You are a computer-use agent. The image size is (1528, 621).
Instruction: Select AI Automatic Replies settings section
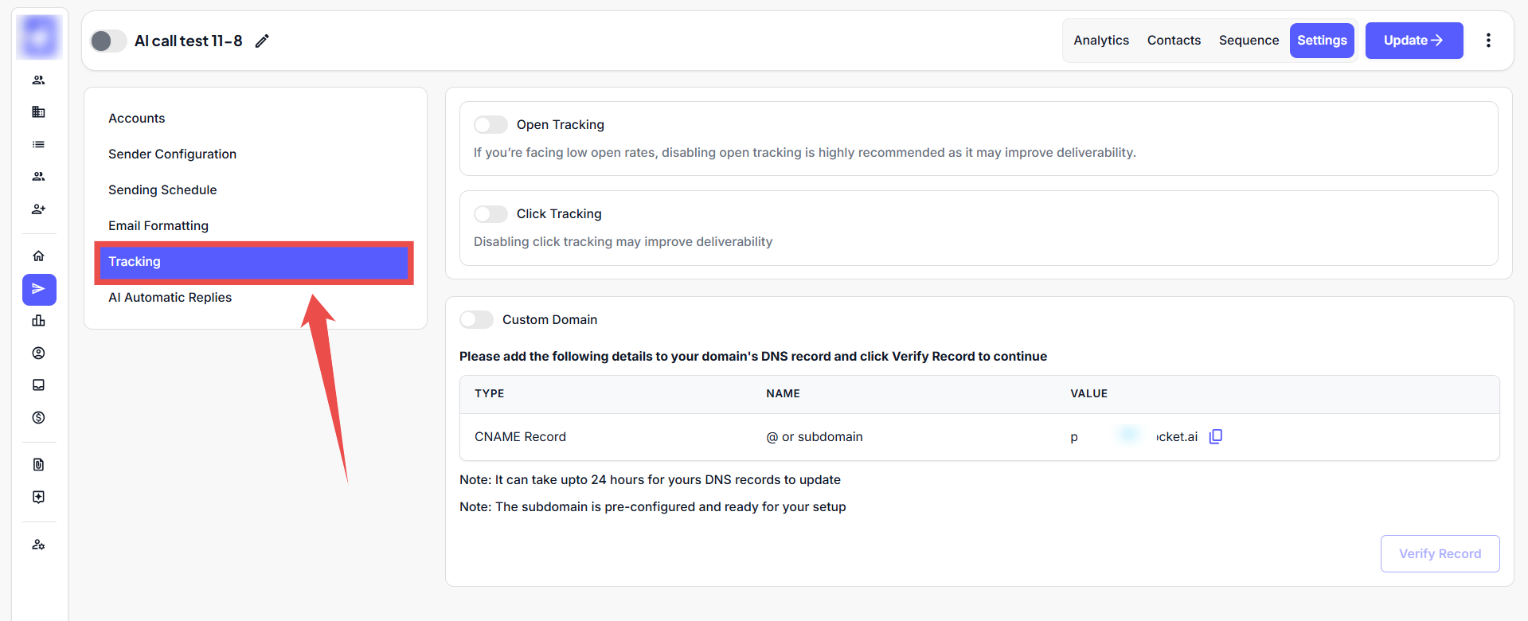click(170, 297)
